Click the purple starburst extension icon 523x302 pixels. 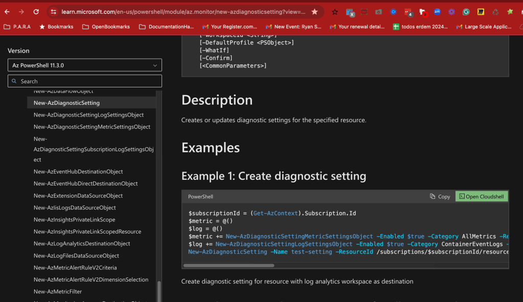[451, 12]
